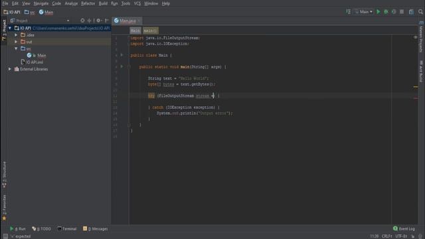The width and height of the screenshot is (425, 239).
Task: Click the Maven 'm' icon on right edge
Action: click(421, 23)
